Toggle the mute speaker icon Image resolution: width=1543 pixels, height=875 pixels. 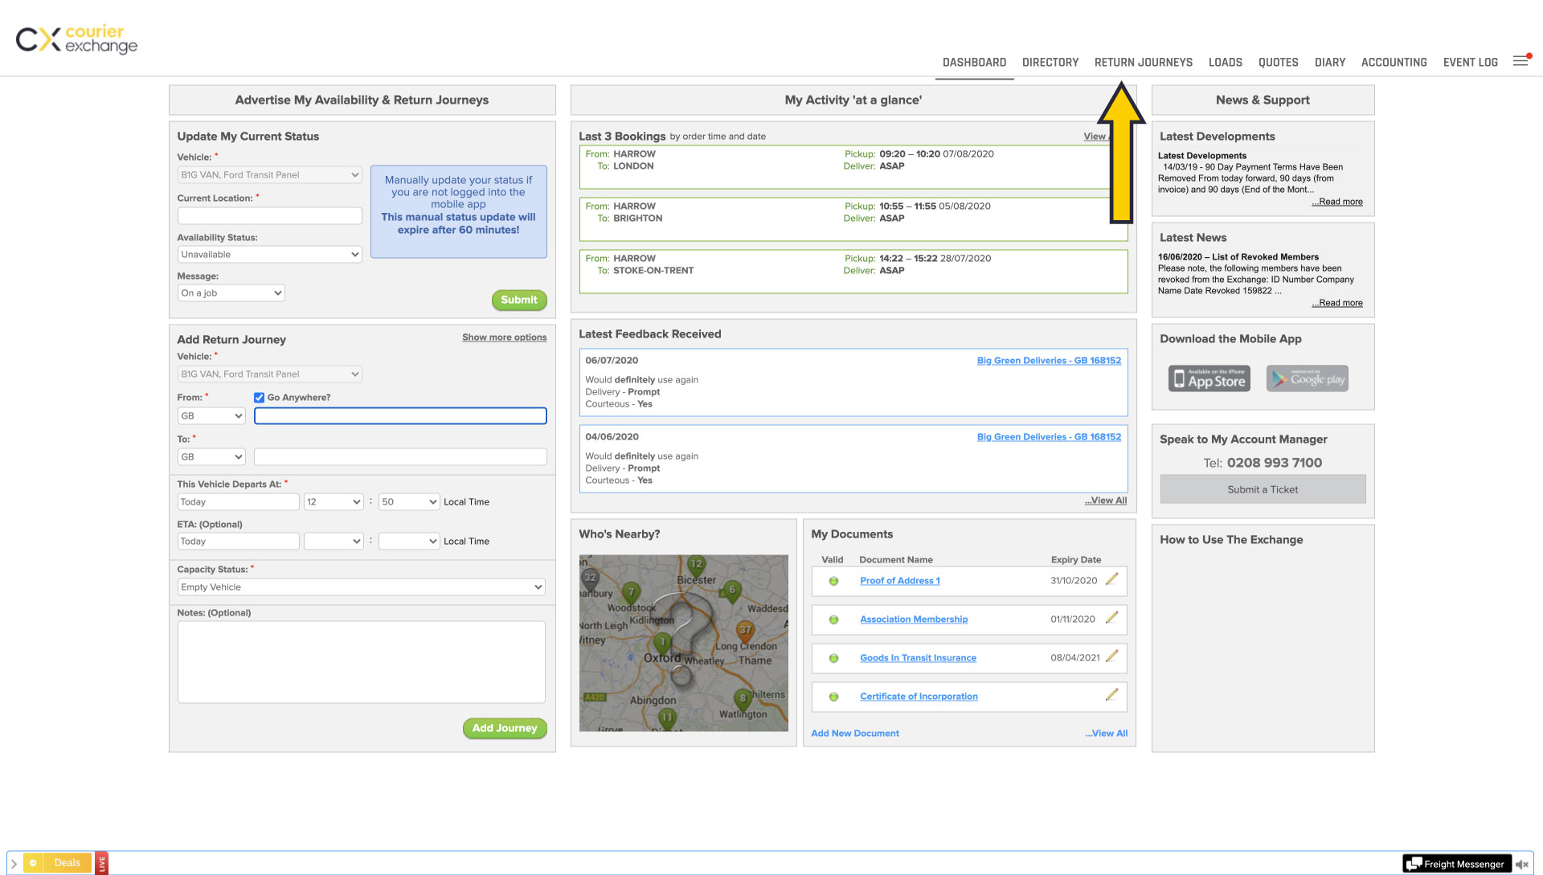pyautogui.click(x=1522, y=864)
